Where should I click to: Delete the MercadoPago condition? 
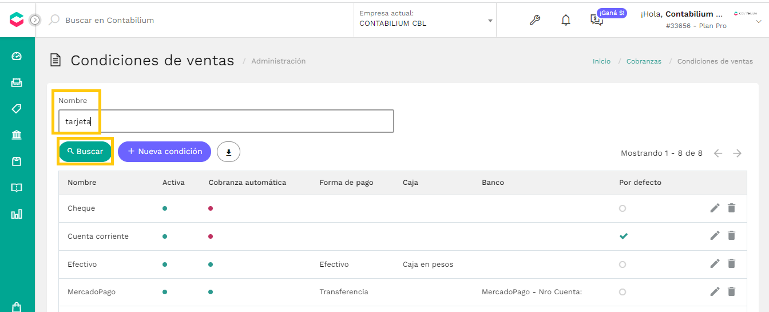click(731, 291)
